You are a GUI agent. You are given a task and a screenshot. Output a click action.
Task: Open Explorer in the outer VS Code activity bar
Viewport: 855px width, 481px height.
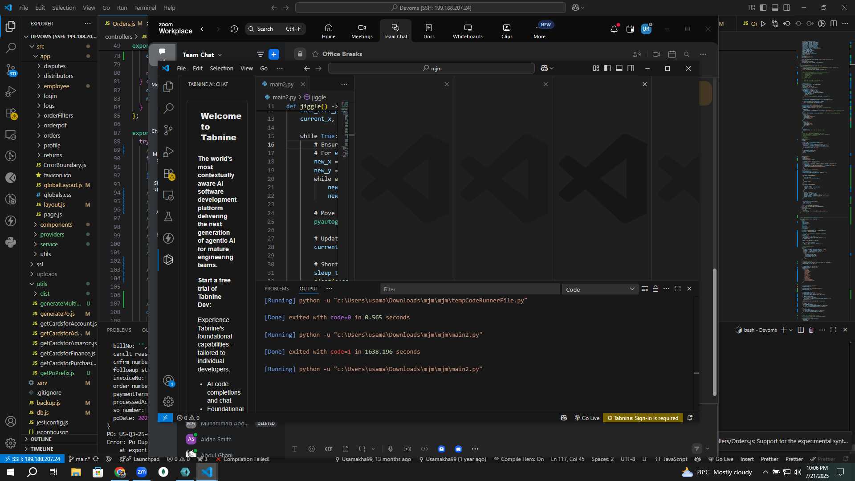pyautogui.click(x=11, y=26)
